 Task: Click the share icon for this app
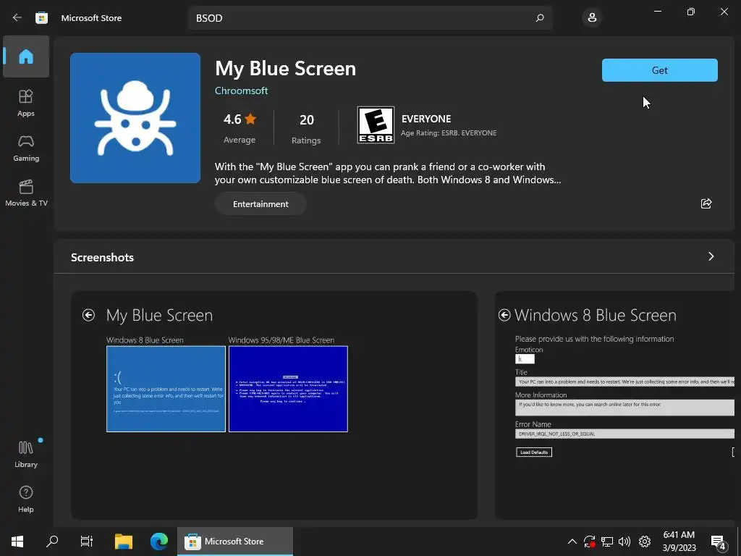click(x=706, y=203)
